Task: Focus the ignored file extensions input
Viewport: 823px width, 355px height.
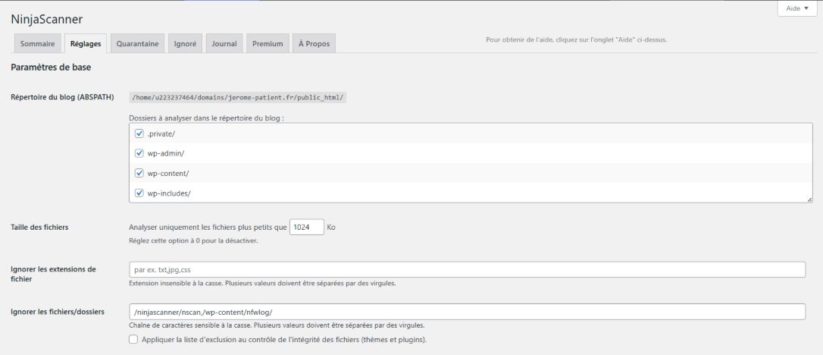Action: (x=467, y=269)
